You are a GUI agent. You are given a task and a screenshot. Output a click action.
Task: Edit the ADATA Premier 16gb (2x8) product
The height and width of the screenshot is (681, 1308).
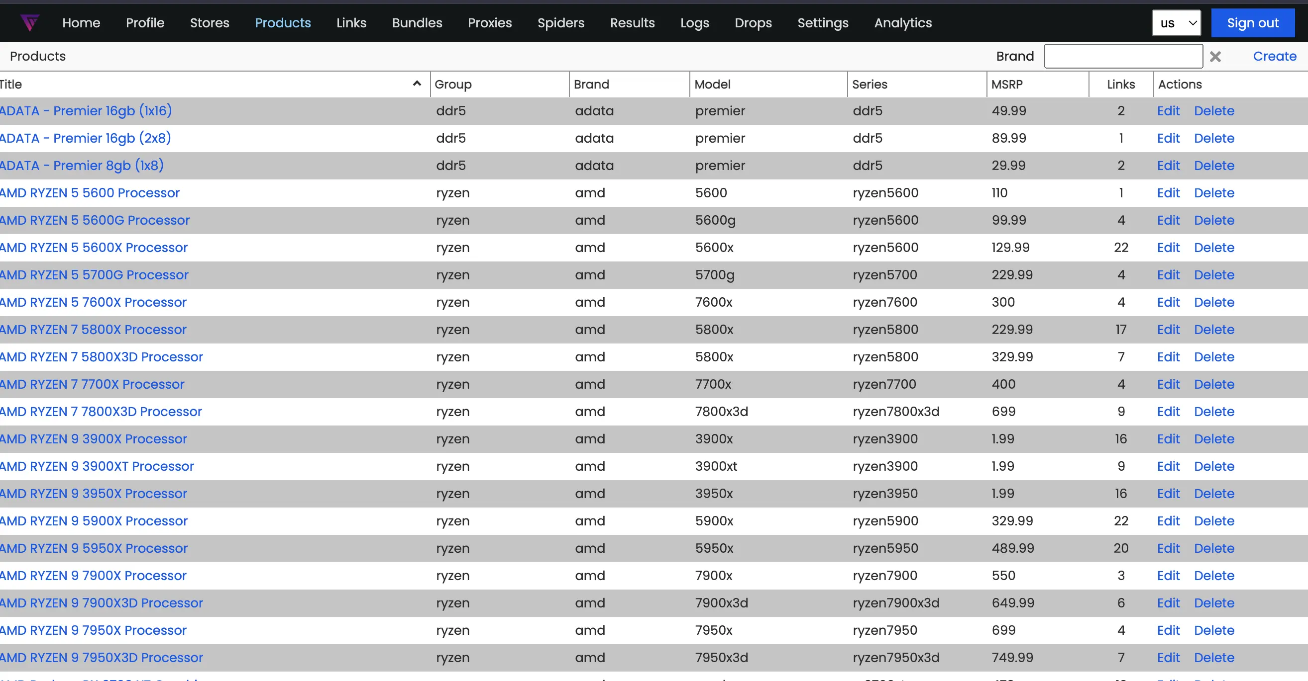(x=1168, y=138)
